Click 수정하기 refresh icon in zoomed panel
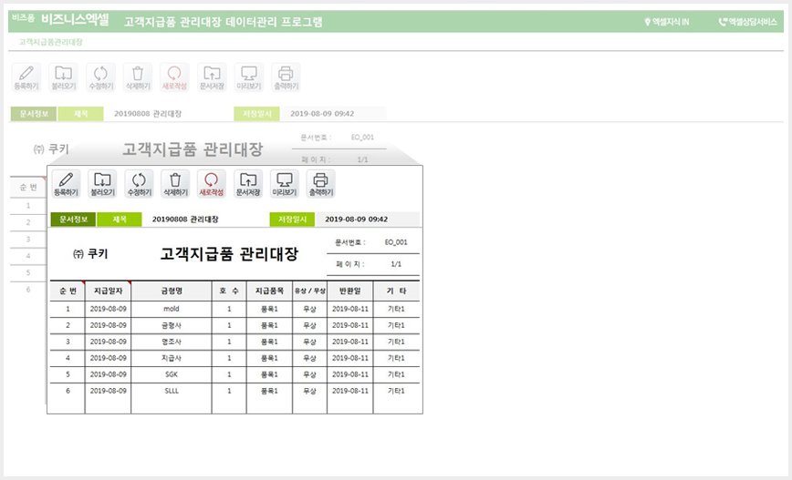Viewport: 792px width, 480px height. (139, 184)
